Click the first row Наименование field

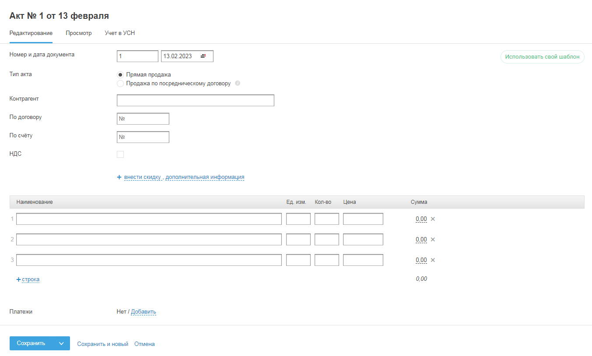[x=149, y=219]
